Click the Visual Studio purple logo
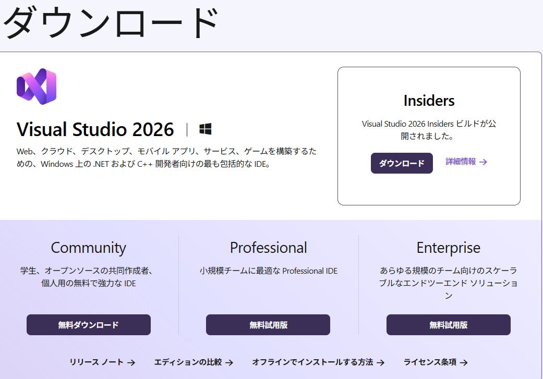This screenshot has height=379, width=543. [36, 87]
